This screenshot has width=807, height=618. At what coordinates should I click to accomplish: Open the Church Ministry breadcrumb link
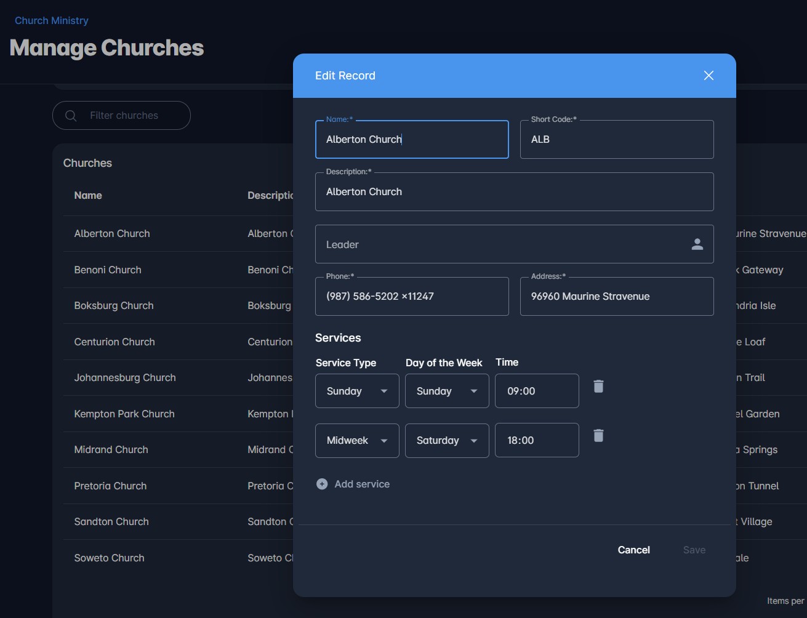pos(51,20)
